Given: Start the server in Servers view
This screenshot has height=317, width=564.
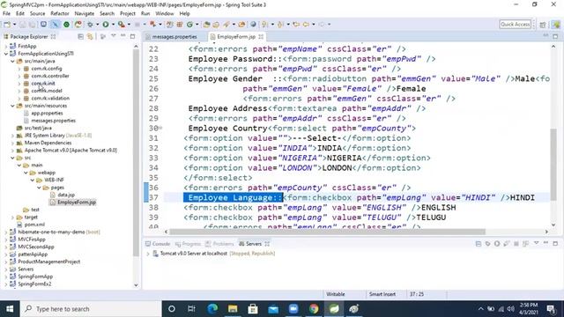Looking at the screenshot, I should 497,244.
